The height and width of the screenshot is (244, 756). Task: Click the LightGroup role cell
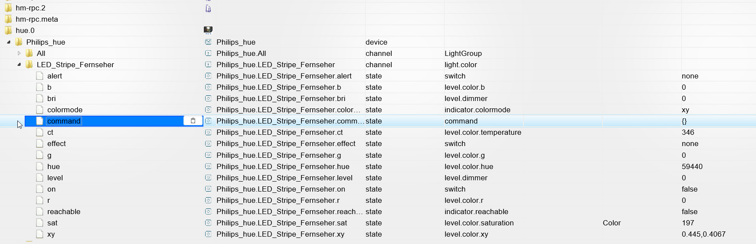(463, 53)
